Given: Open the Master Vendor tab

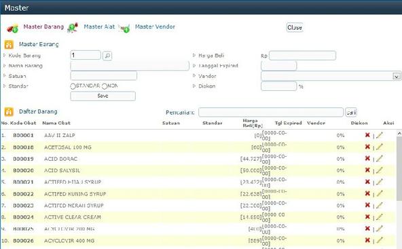Looking at the screenshot, I should click(x=155, y=26).
